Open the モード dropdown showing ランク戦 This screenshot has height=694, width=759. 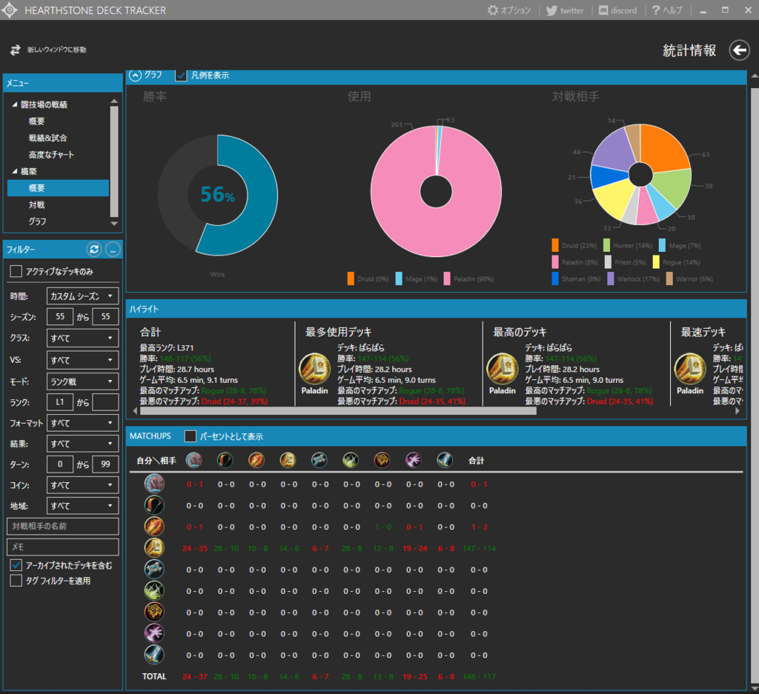click(x=82, y=381)
